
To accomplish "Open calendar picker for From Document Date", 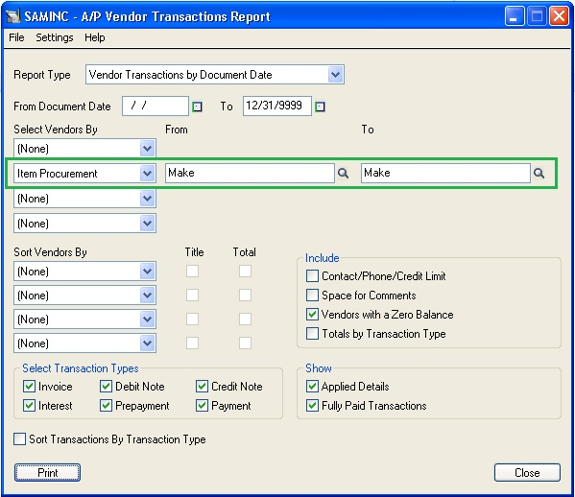I will [198, 106].
